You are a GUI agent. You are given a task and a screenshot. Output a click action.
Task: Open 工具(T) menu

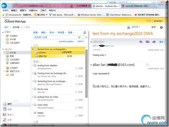43,10
